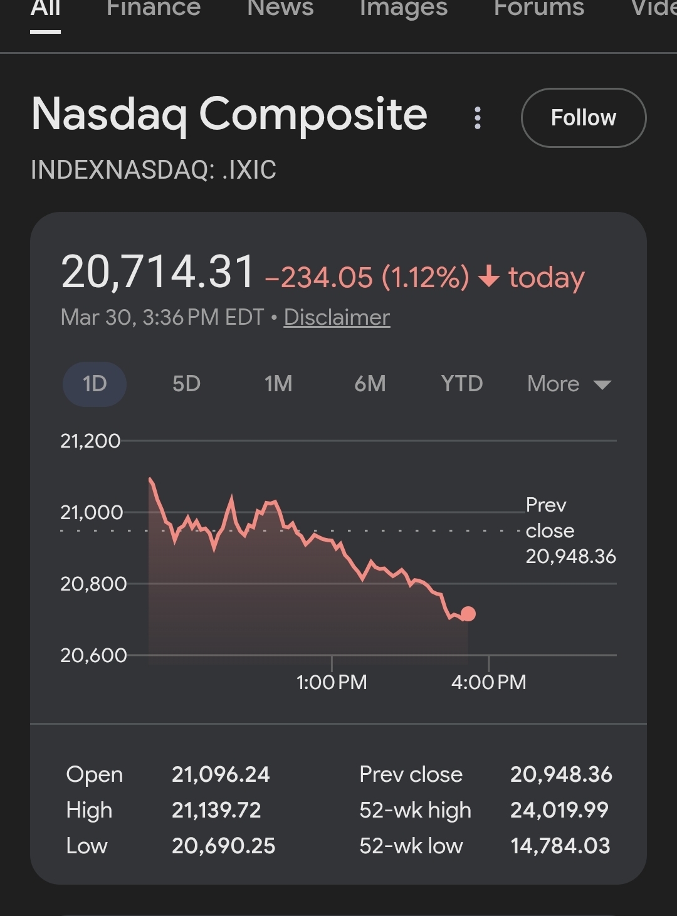
Task: Select the 1D chart range
Action: point(95,384)
